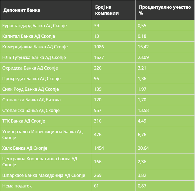Screen dimensions: 195x191
Task: Select 'Еуростандард Банка АД Скопје' cell
Action: pos(46,26)
